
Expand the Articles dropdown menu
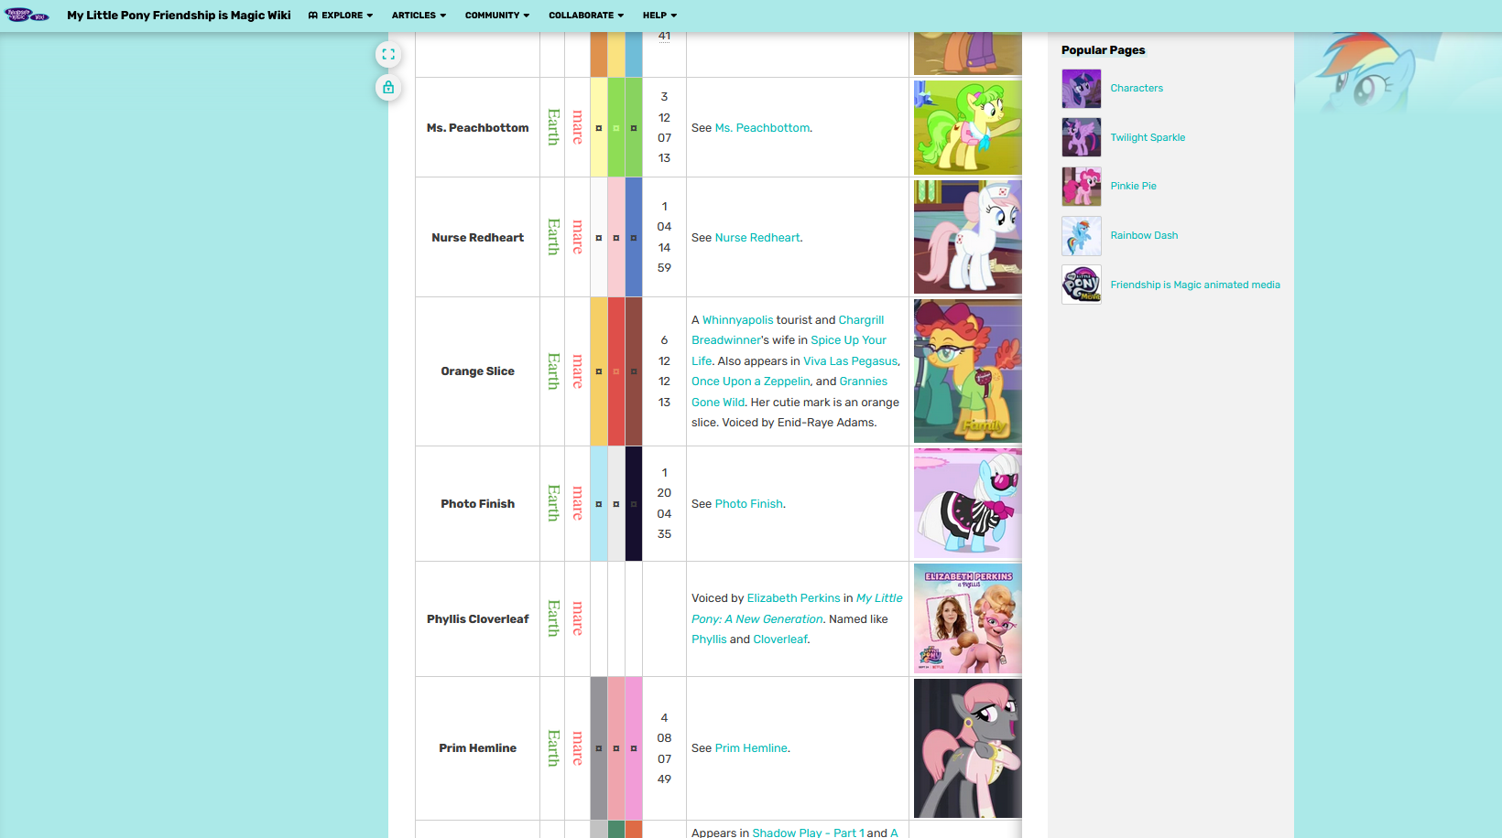pyautogui.click(x=419, y=16)
